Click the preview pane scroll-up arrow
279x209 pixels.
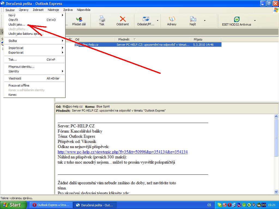pos(276,116)
